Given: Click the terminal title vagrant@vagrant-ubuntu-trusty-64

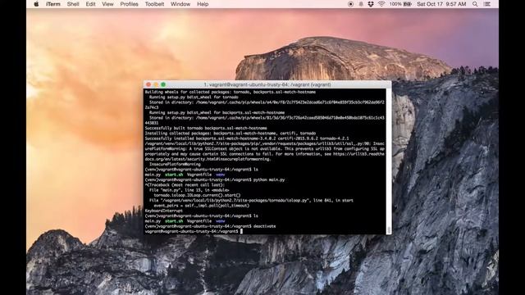Looking at the screenshot, I should 267,84.
